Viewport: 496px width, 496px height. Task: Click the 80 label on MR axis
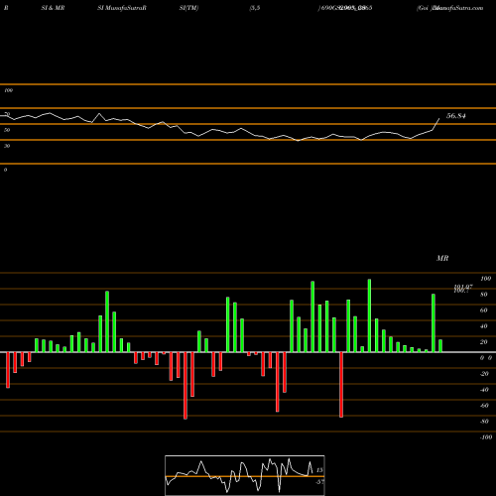click(484, 295)
